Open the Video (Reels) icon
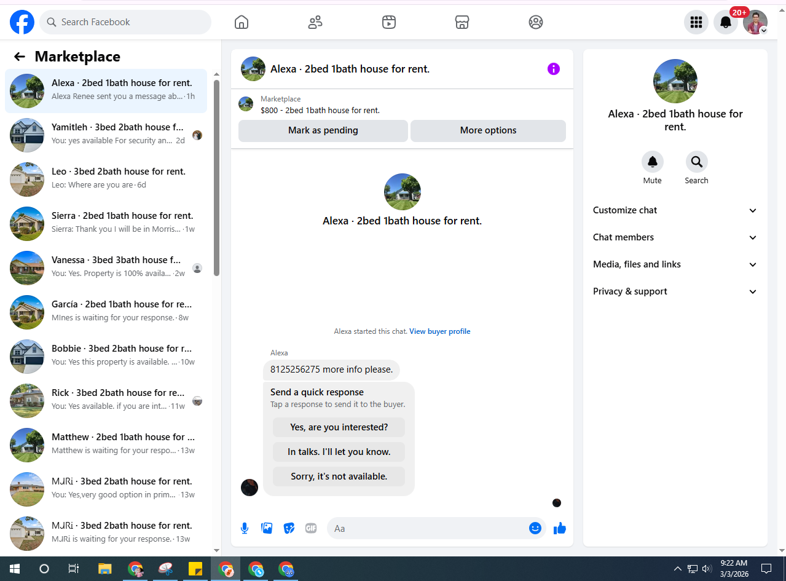 click(x=388, y=22)
